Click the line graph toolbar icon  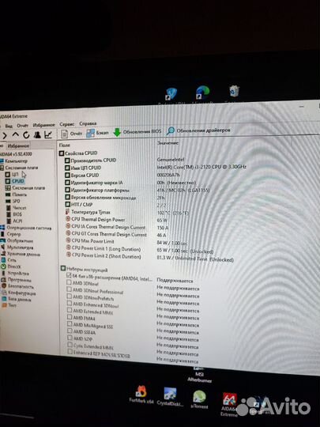point(48,134)
